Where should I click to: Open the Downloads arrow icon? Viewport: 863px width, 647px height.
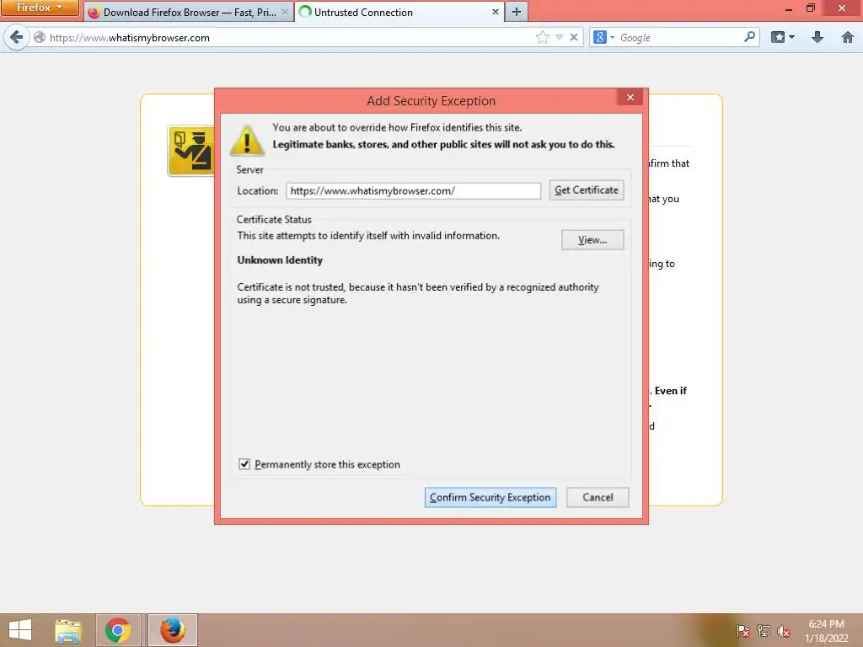(817, 37)
